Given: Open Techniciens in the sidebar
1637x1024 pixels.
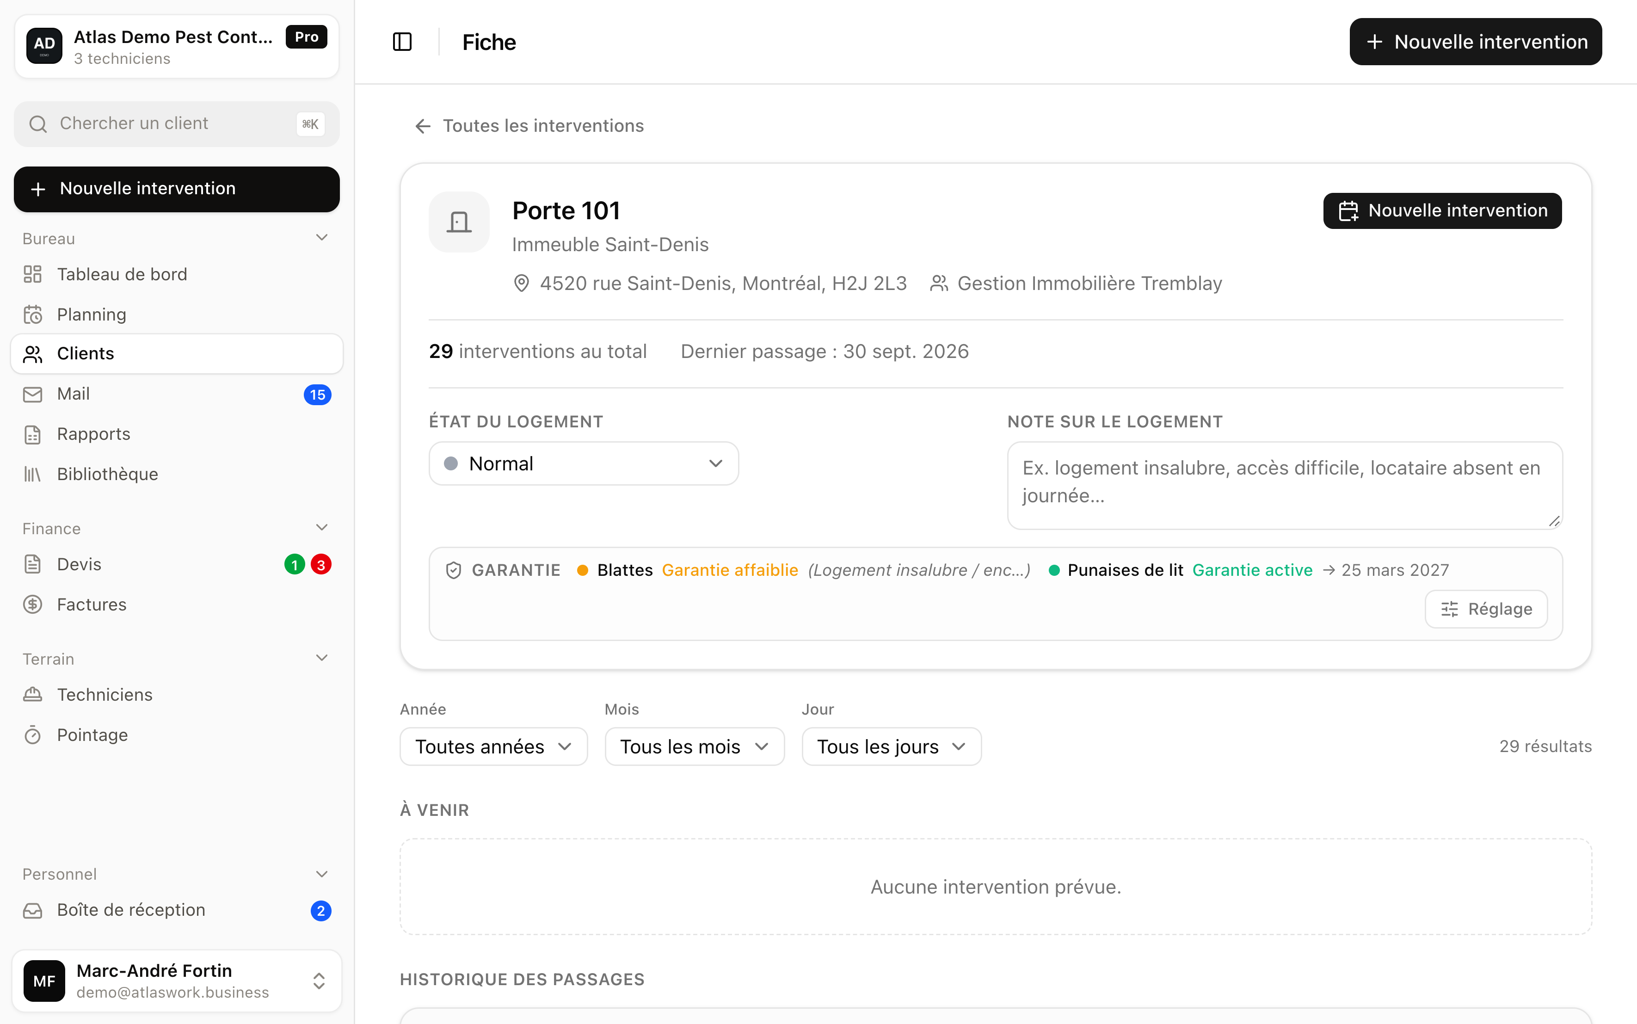Looking at the screenshot, I should pyautogui.click(x=177, y=694).
